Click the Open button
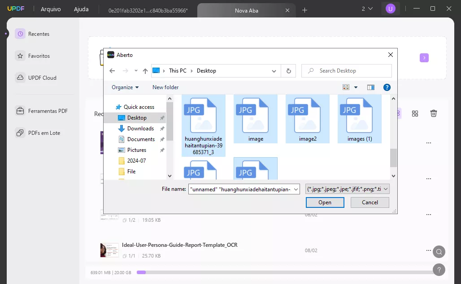461x284 pixels. point(325,202)
